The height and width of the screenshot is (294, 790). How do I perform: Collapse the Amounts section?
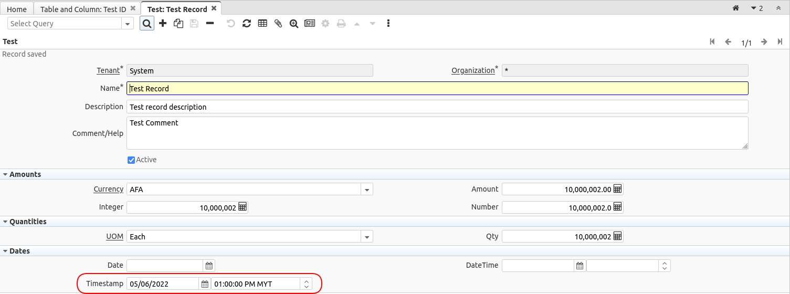[5, 174]
